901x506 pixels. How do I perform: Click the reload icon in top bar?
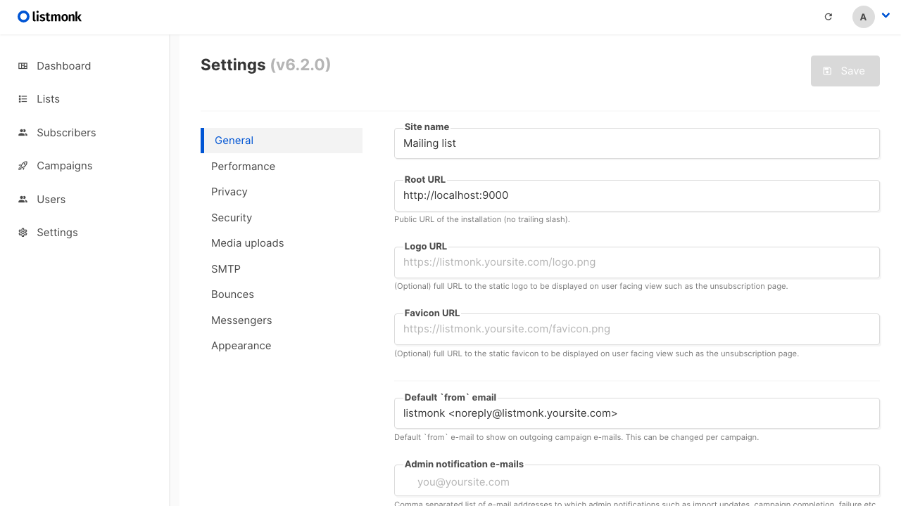[828, 17]
